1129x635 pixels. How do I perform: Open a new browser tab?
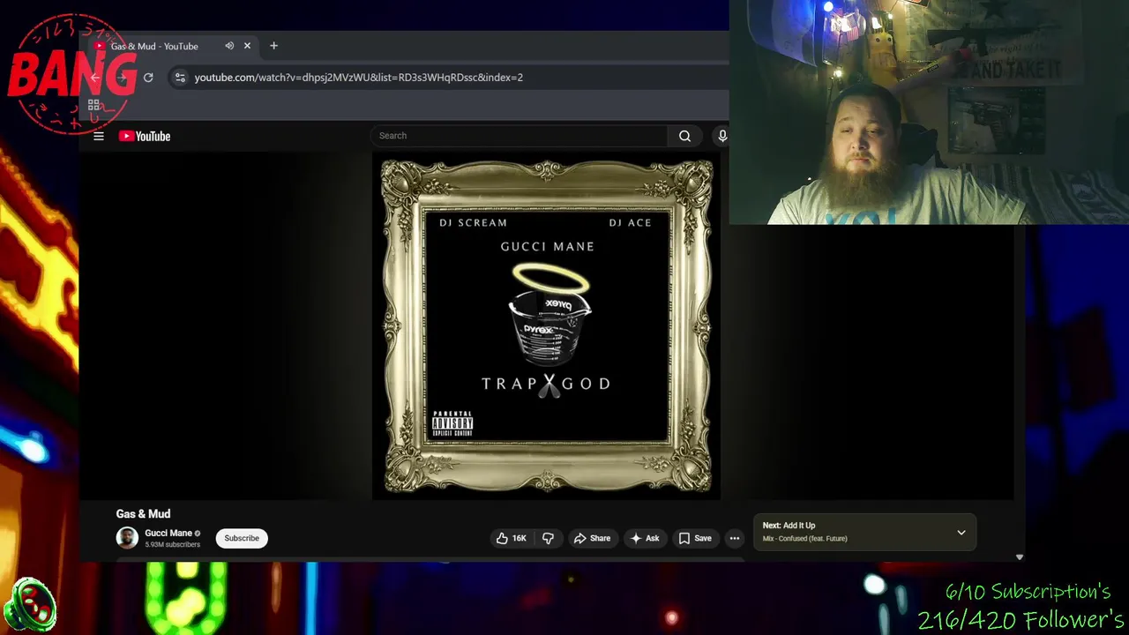pos(273,46)
